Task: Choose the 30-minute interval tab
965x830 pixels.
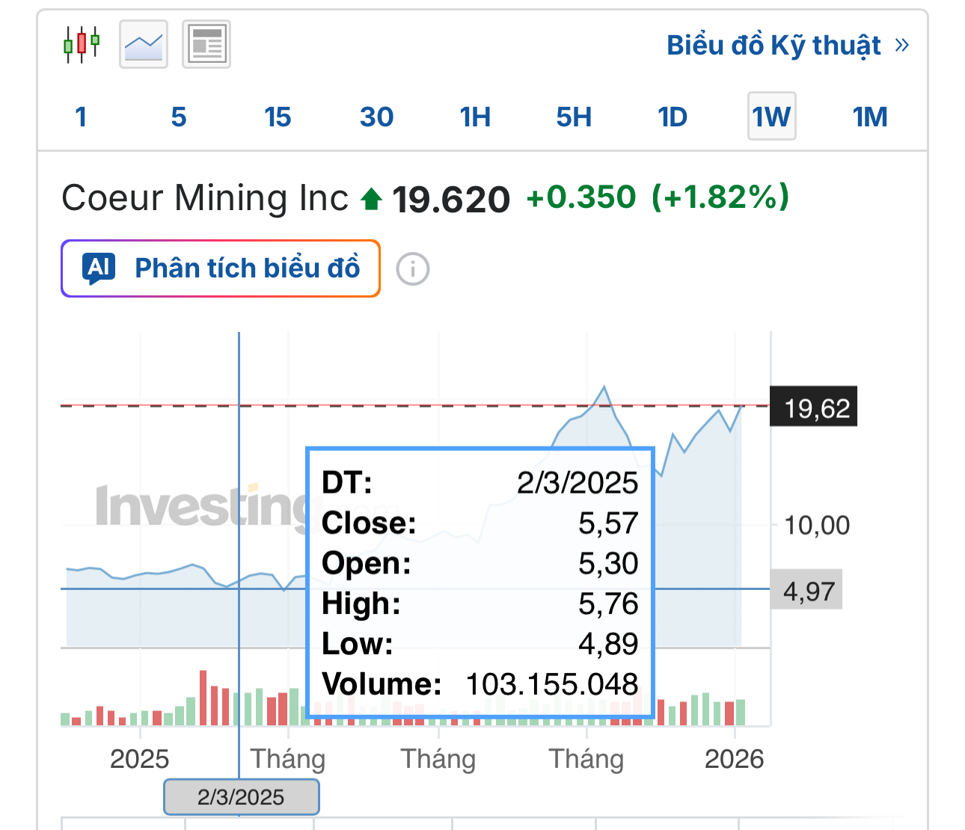Action: coord(376,117)
